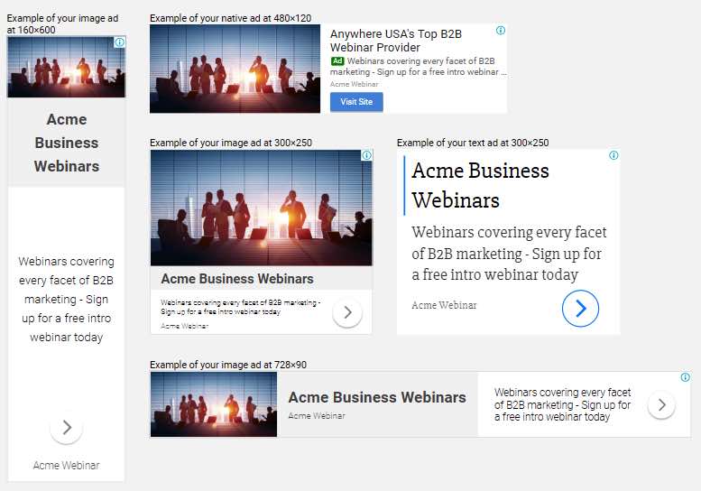Image resolution: width=701 pixels, height=491 pixels.
Task: Click the blue circled arrow in the text ad
Action: 580,309
